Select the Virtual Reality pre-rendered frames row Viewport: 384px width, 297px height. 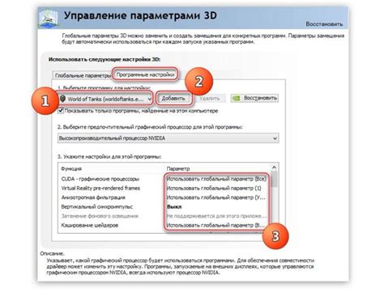[164, 188]
